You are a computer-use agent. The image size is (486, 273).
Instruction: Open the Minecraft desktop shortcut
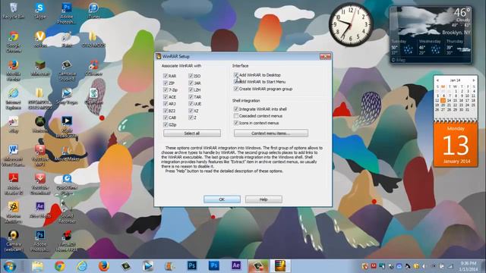[40, 69]
